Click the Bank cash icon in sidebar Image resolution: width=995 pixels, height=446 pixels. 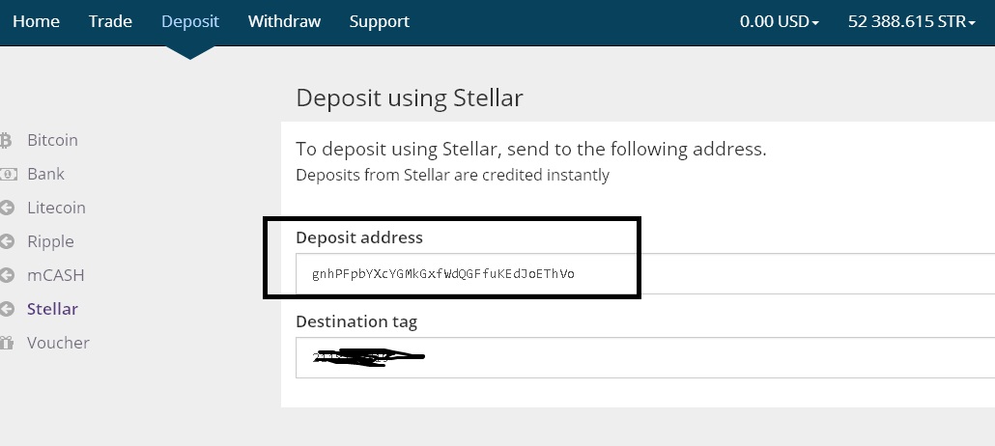(8, 175)
